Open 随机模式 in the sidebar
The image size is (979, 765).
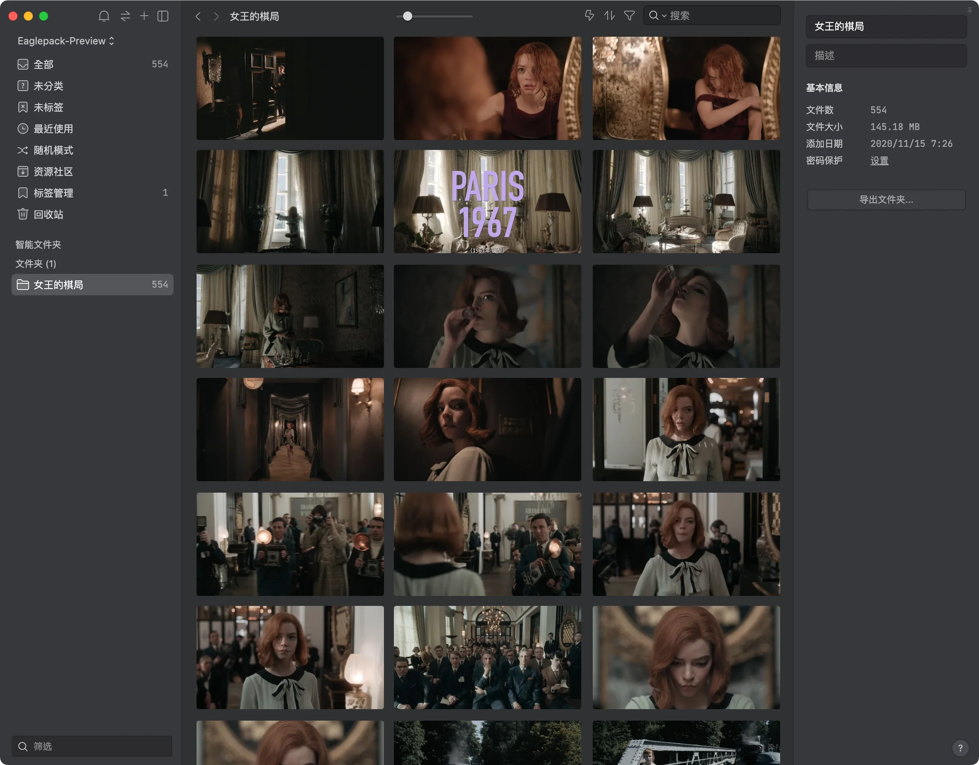pyautogui.click(x=92, y=150)
